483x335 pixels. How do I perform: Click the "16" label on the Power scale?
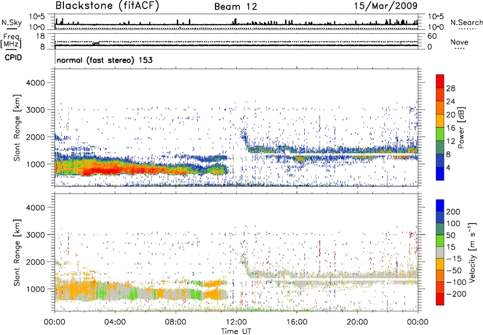pyautogui.click(x=450, y=128)
